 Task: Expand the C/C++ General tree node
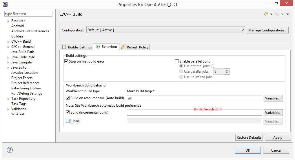click(x=8, y=47)
